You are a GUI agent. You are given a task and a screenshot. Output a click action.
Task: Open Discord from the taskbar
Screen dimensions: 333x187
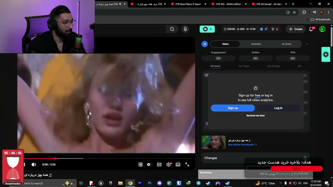tap(159, 183)
